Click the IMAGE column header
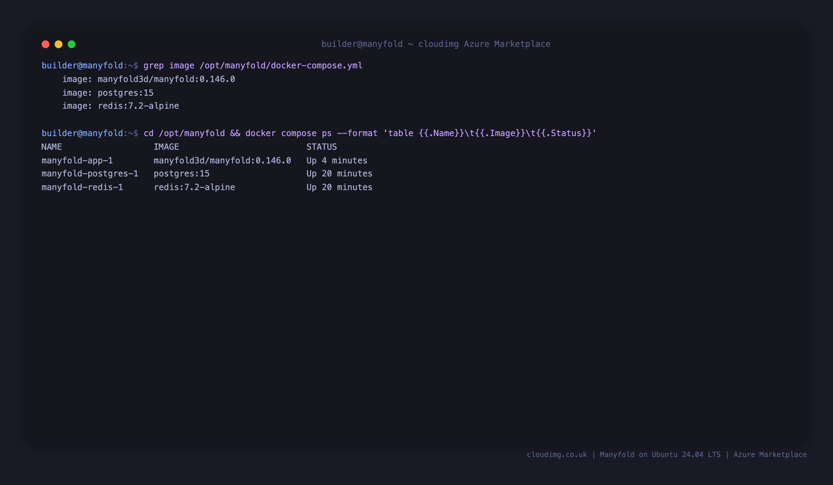Viewport: 833px width, 485px height. coord(166,147)
